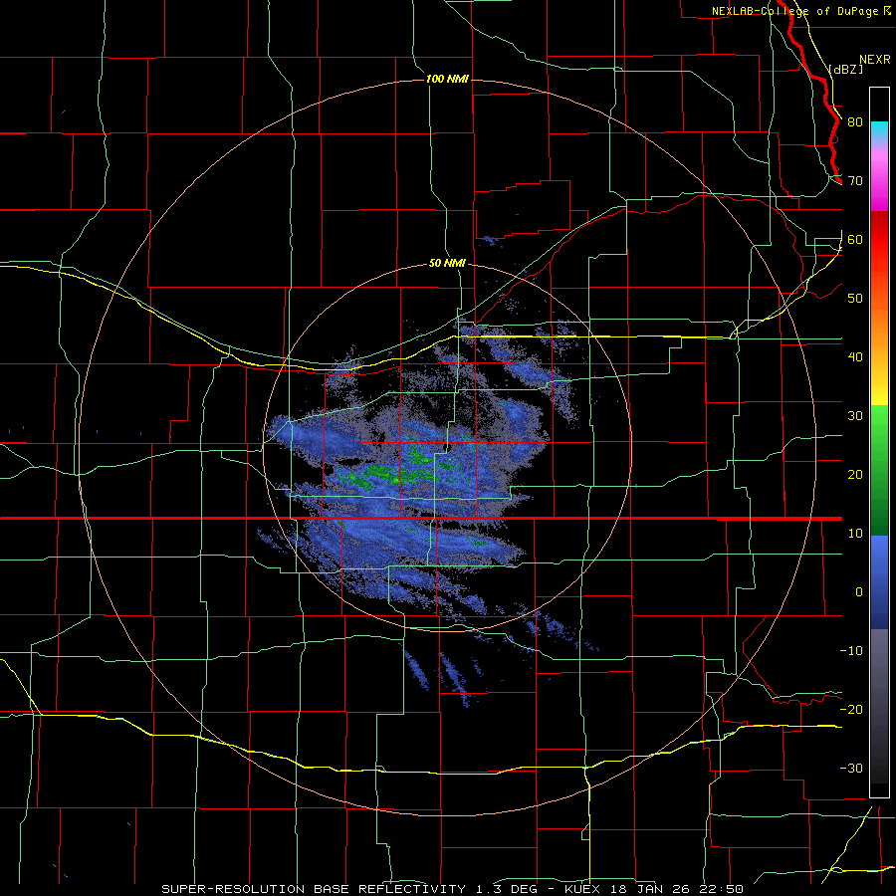Click the 20 dBZ scale label
896x896 pixels.
coord(855,475)
